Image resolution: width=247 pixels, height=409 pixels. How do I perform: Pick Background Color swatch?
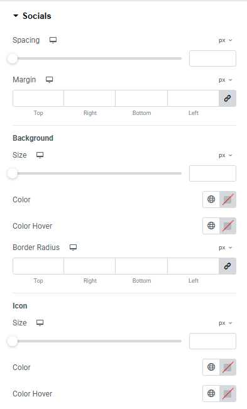point(228,200)
